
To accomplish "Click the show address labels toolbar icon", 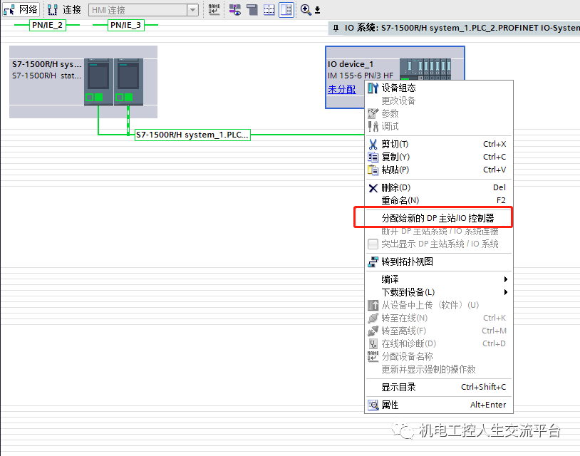I will pos(235,9).
